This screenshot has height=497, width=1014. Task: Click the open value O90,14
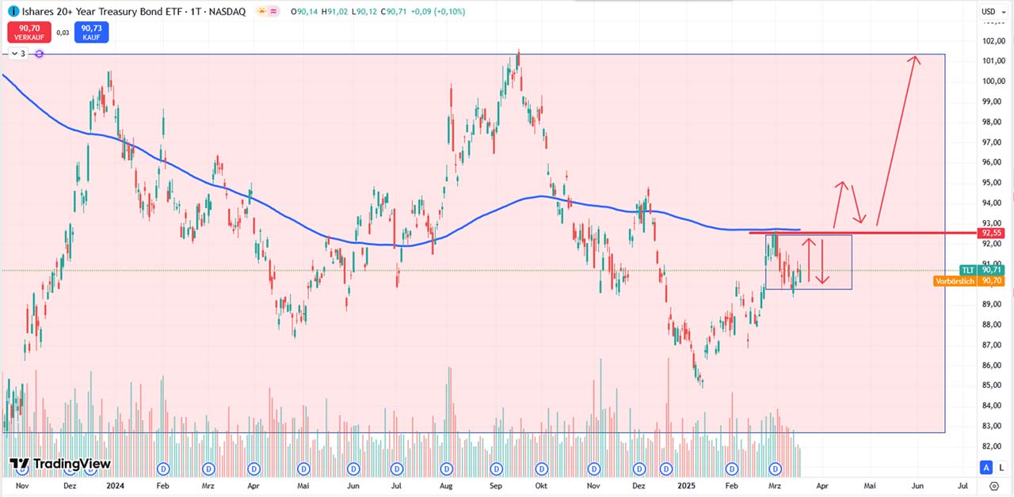pos(305,12)
